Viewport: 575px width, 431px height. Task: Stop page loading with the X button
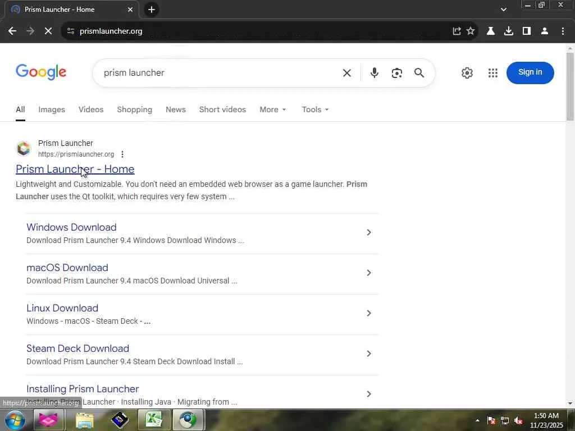click(48, 31)
